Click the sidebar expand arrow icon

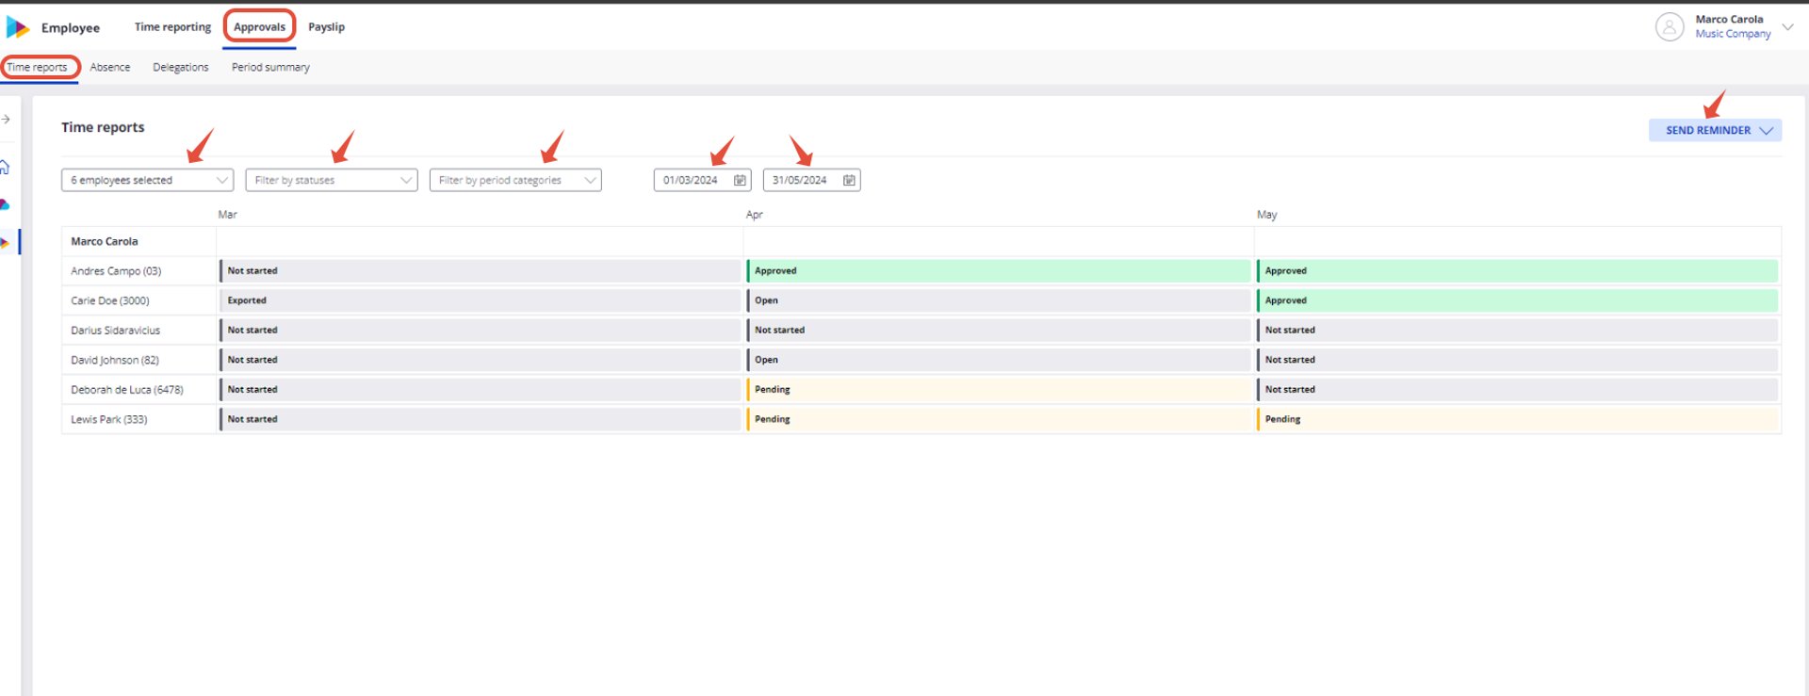6,120
